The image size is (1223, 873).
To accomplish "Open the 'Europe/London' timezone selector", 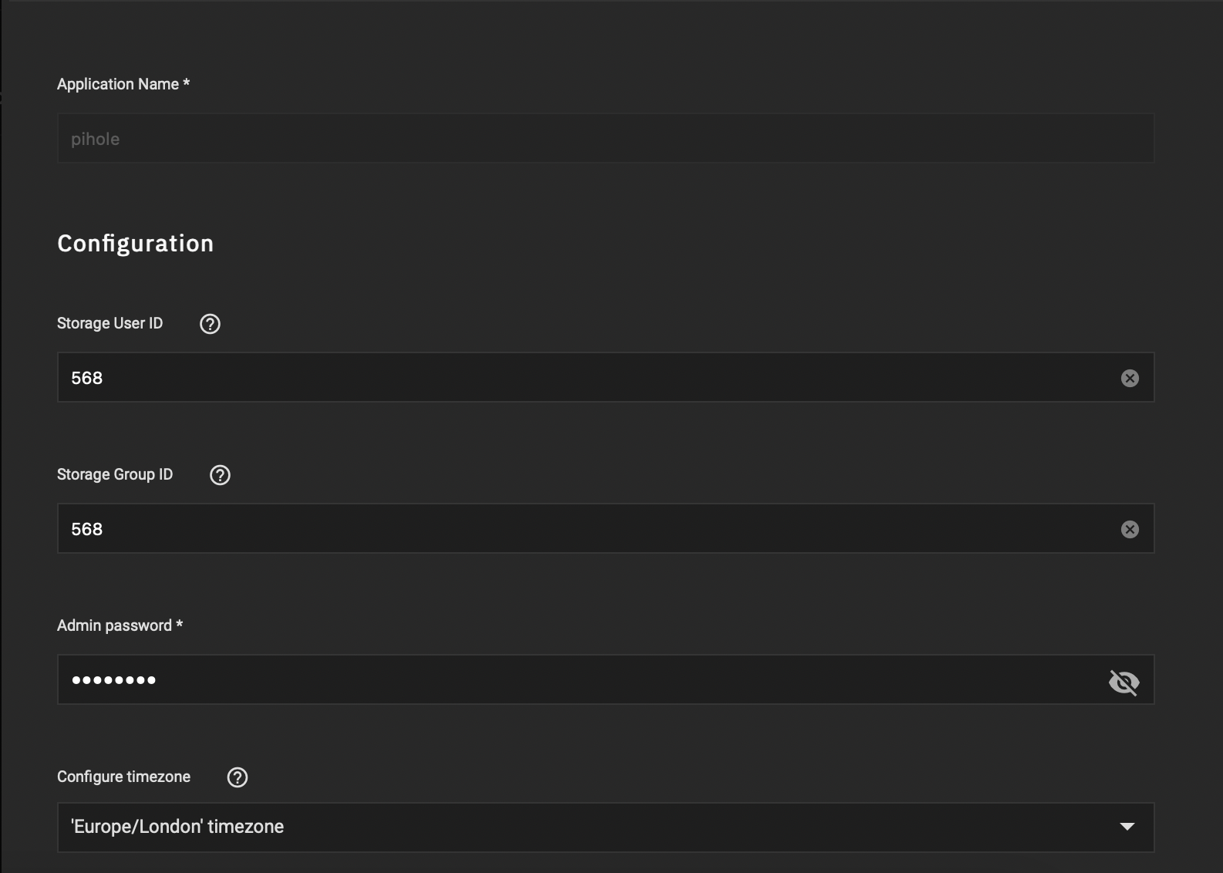I will click(x=605, y=827).
